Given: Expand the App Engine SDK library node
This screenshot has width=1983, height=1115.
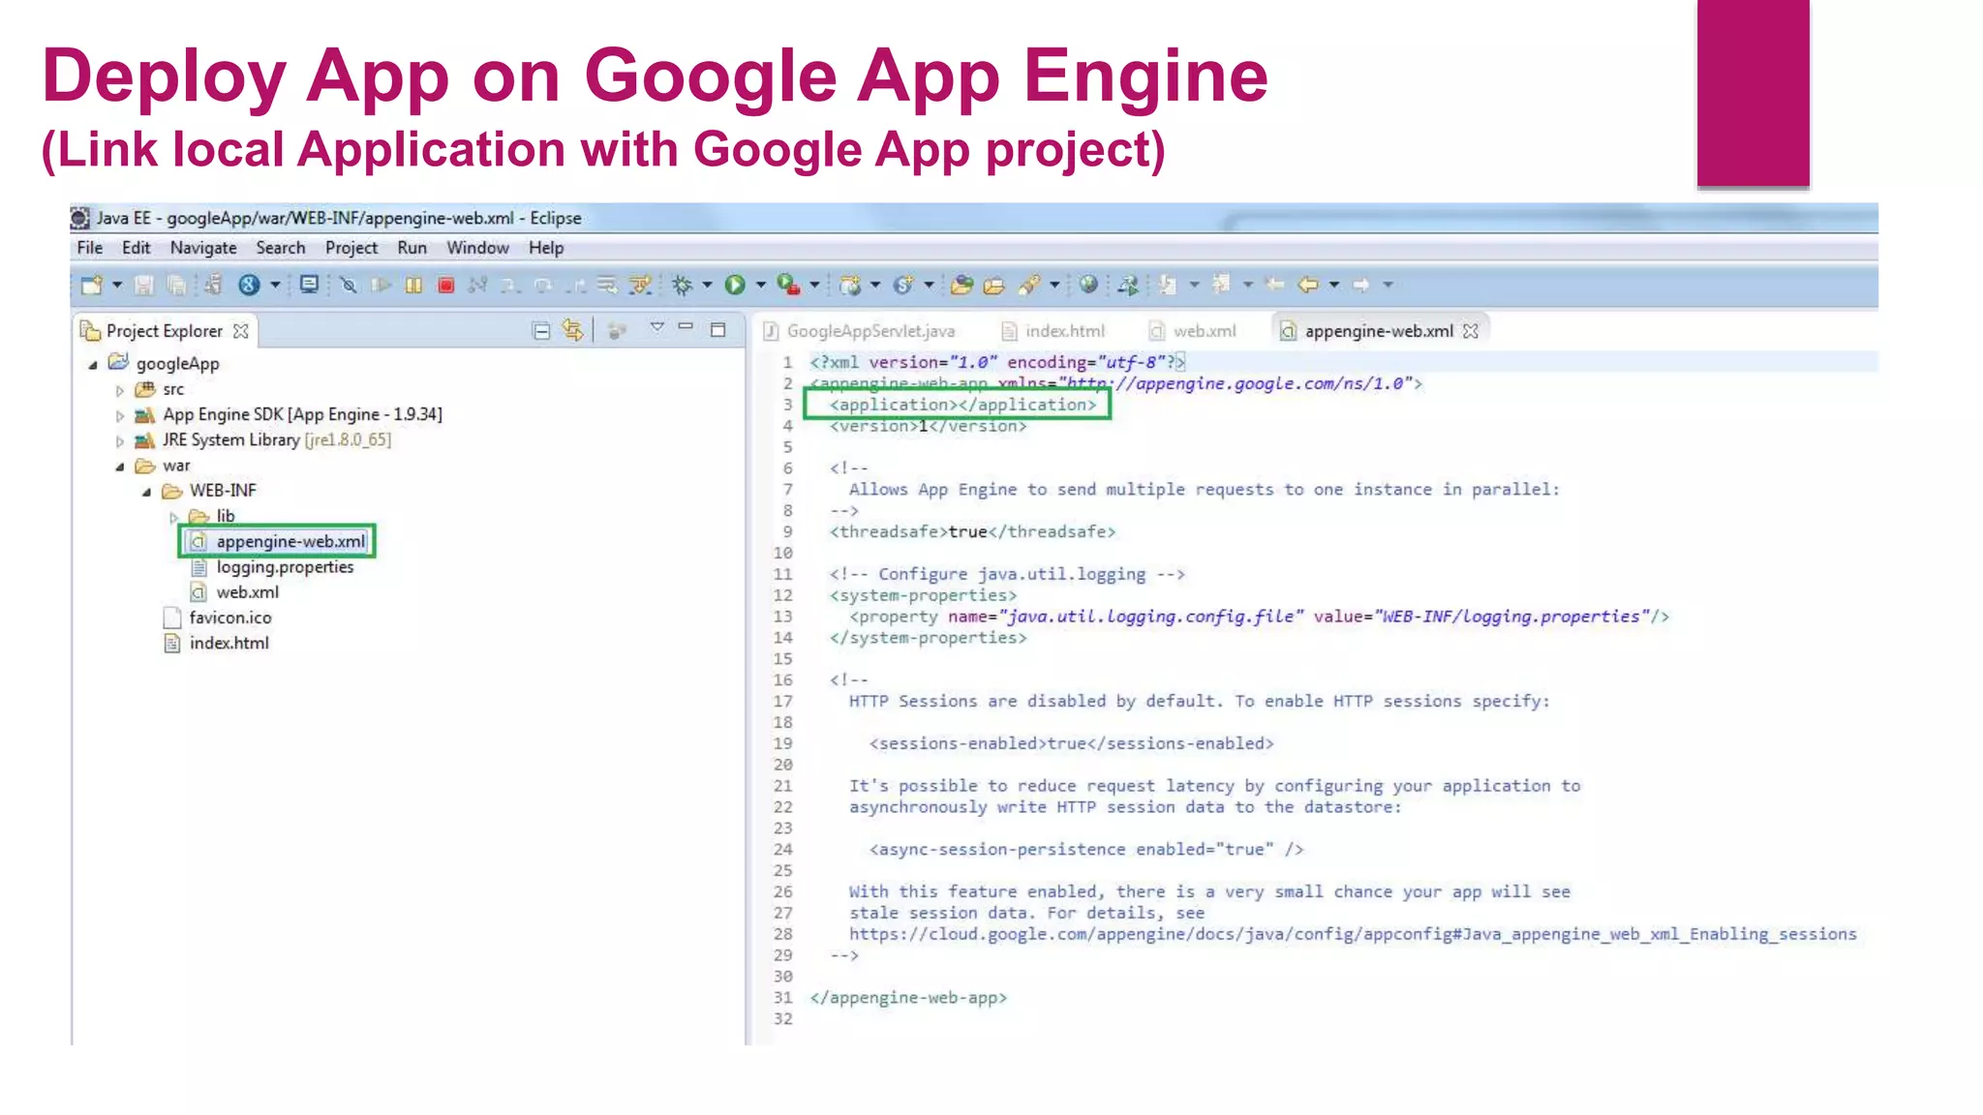Looking at the screenshot, I should [x=119, y=416].
